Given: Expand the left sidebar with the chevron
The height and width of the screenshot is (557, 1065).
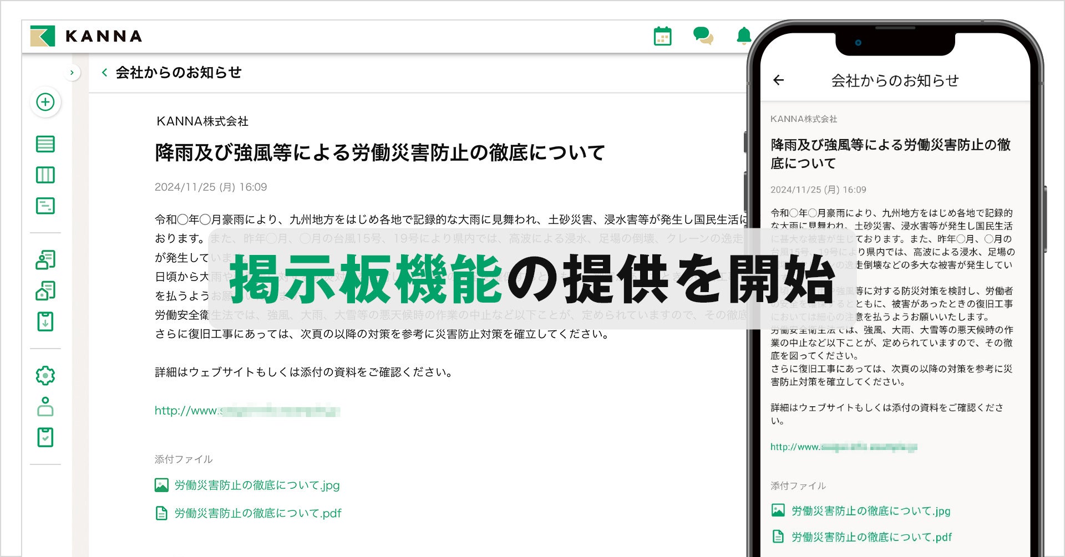Looking at the screenshot, I should tap(72, 73).
